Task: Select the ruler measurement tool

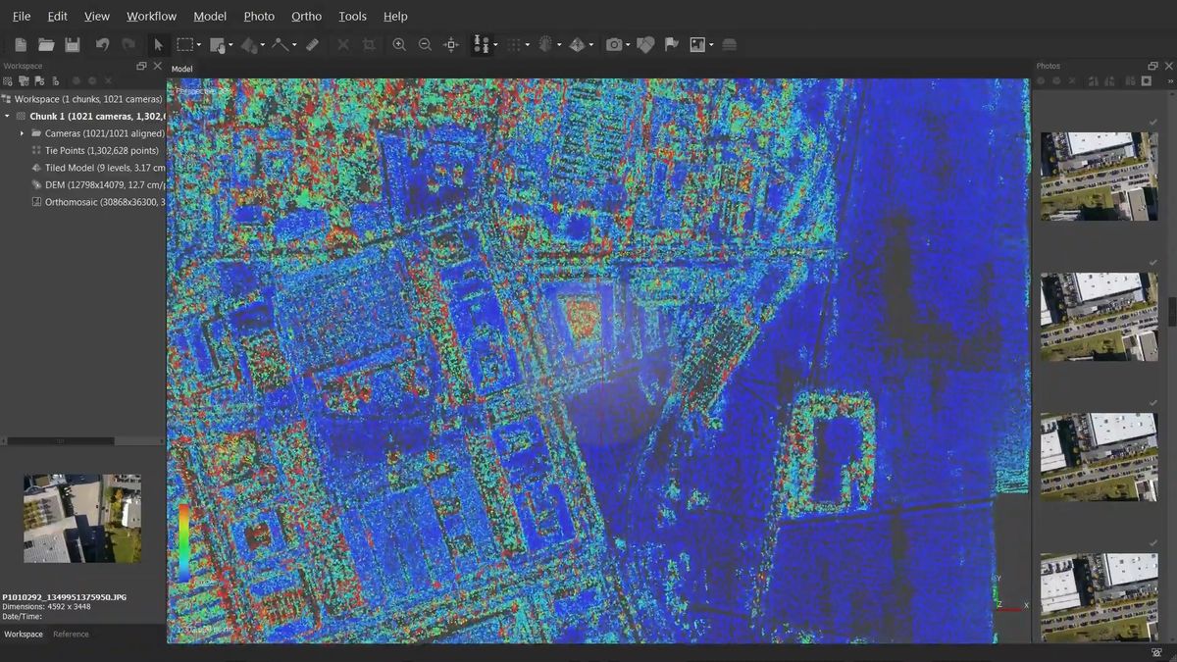Action: coord(312,44)
